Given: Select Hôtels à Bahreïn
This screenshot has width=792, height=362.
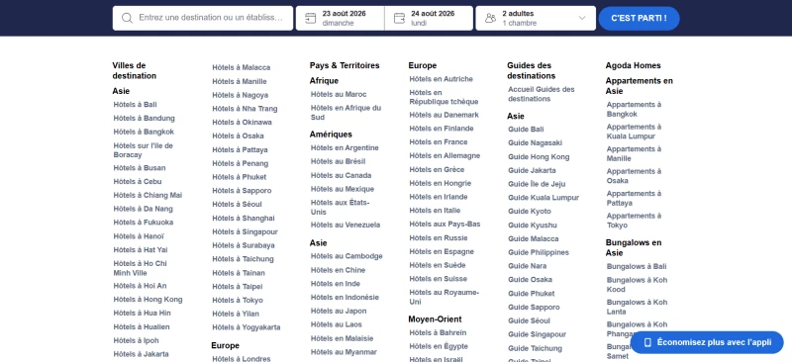Looking at the screenshot, I should pyautogui.click(x=438, y=332).
